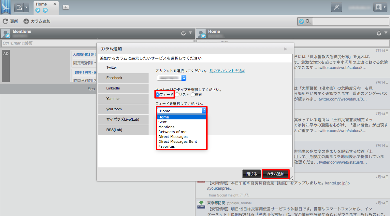Choose Retweets of me option
The width and height of the screenshot is (390, 216).
(x=181, y=132)
